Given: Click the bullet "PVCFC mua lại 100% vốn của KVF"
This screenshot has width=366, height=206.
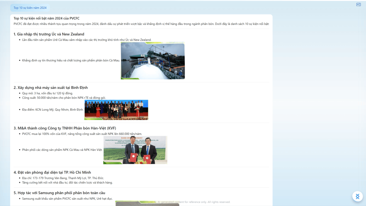Looking at the screenshot, I should [82, 134].
